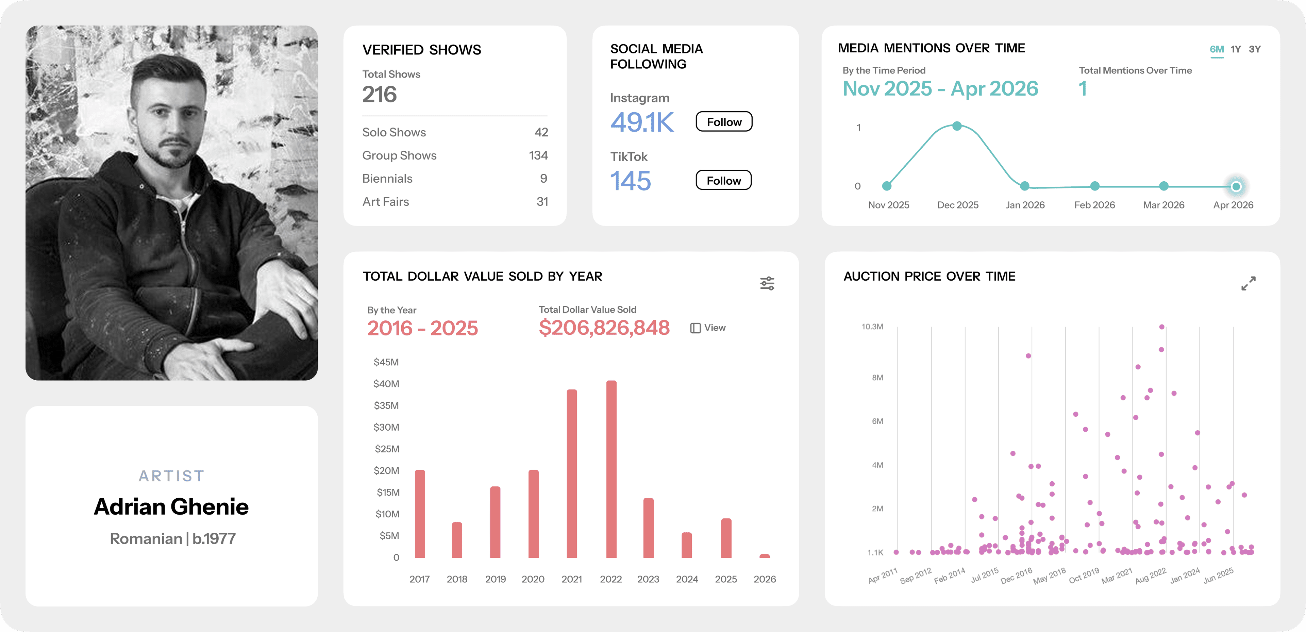Follow the artist on TikTok
The height and width of the screenshot is (632, 1306).
[x=723, y=180]
